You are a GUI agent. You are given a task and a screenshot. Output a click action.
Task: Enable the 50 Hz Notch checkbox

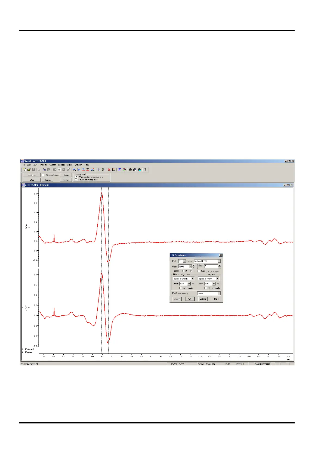(205, 288)
